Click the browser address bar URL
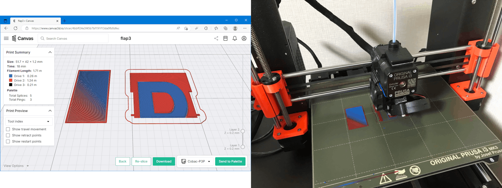The height and width of the screenshot is (188, 502). coord(75,28)
